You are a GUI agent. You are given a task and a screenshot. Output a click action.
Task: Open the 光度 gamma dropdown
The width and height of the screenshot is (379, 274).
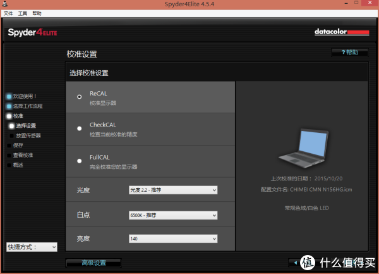[173, 190]
